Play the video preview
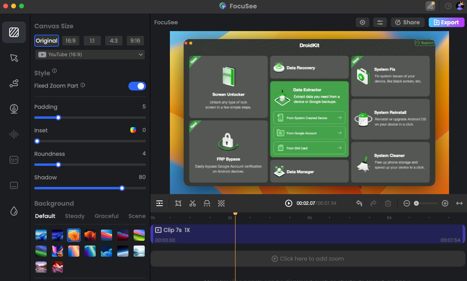This screenshot has height=281, width=467. tap(289, 203)
